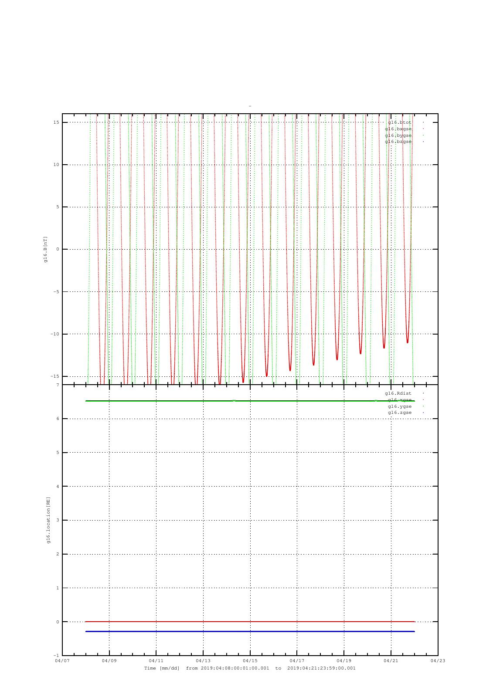
Task: Click the g16.B[nT] y-axis label
Action: click(45, 249)
